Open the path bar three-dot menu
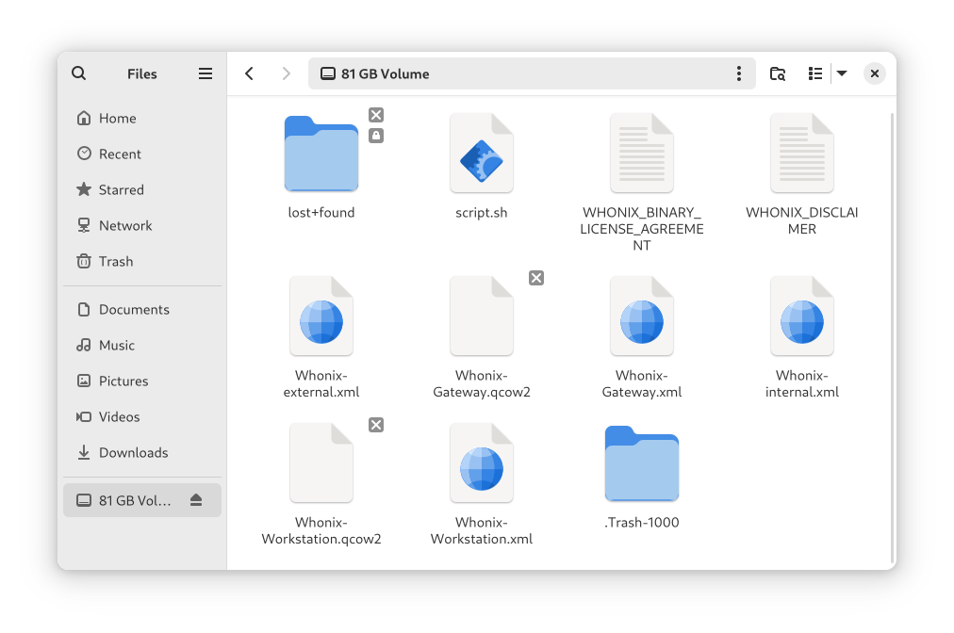This screenshot has width=954, height=633. coord(739,73)
